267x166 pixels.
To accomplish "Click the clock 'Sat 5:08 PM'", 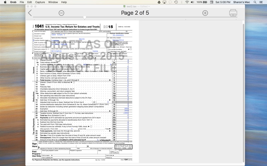I will click(223, 2).
